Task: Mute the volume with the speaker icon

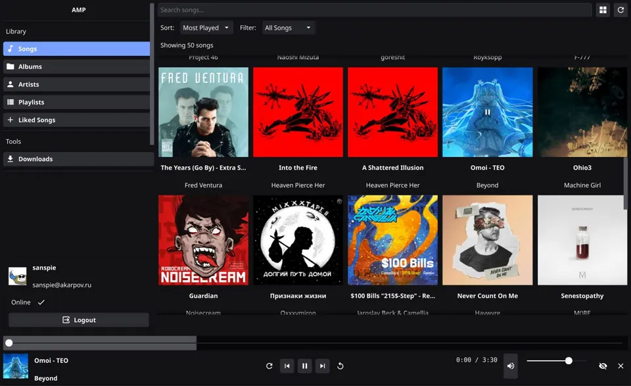Action: 511,366
